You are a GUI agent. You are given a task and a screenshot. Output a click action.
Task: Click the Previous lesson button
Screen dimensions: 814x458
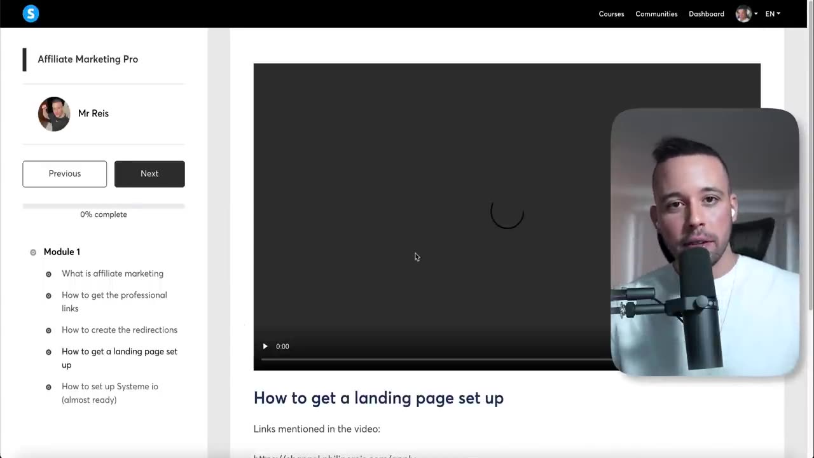(65, 174)
